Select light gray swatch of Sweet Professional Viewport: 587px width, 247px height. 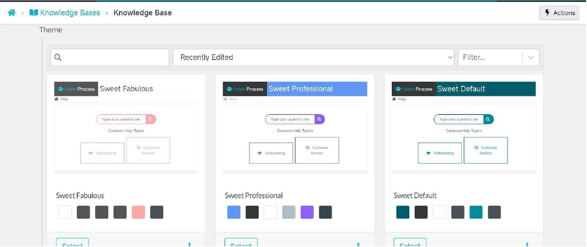pyautogui.click(x=289, y=212)
